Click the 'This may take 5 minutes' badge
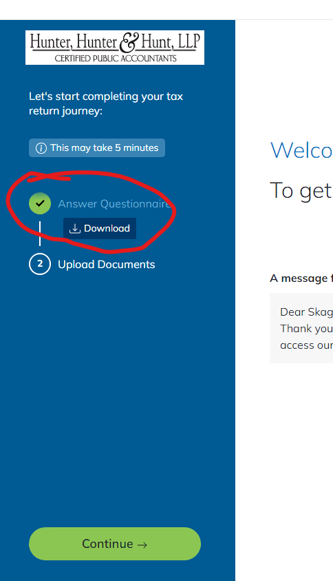The image size is (333, 581). click(x=97, y=148)
